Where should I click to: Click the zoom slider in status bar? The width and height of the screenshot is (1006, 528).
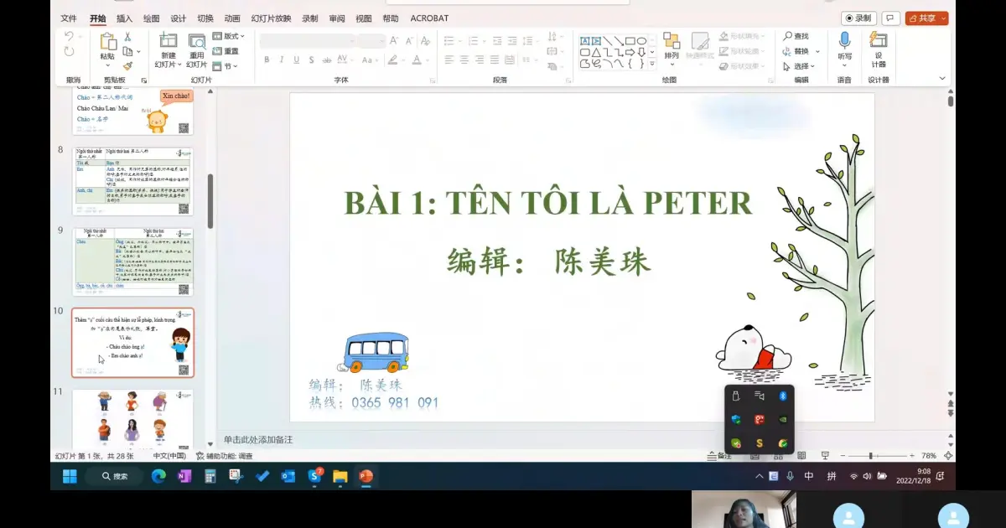pos(877,456)
